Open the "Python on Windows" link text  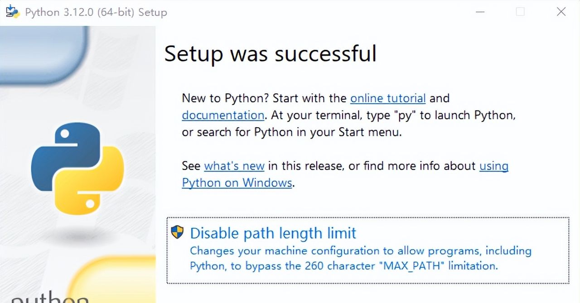coord(237,183)
